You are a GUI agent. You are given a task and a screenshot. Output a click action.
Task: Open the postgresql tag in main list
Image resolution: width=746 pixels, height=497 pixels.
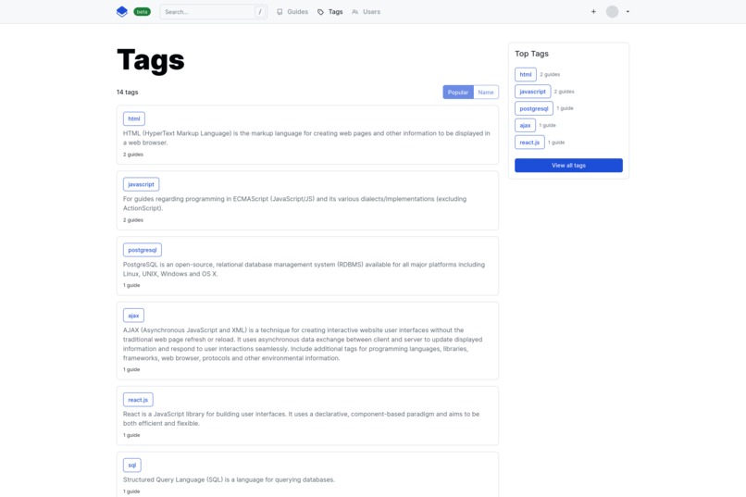143,250
